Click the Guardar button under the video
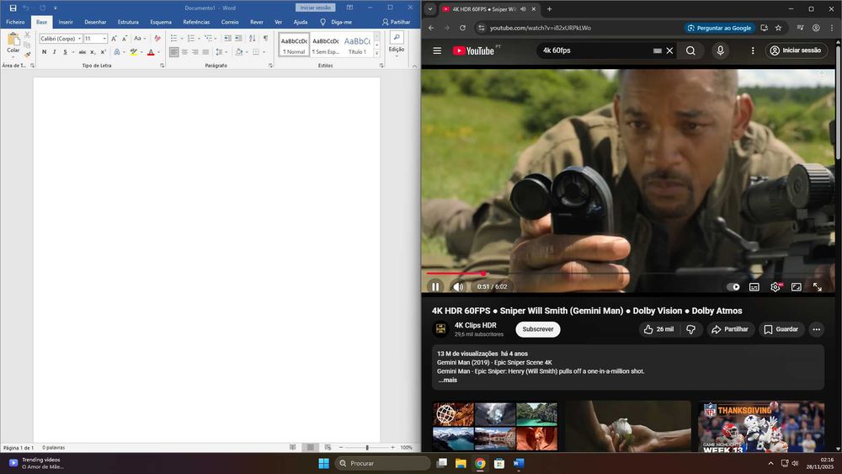842x474 pixels. pyautogui.click(x=781, y=329)
